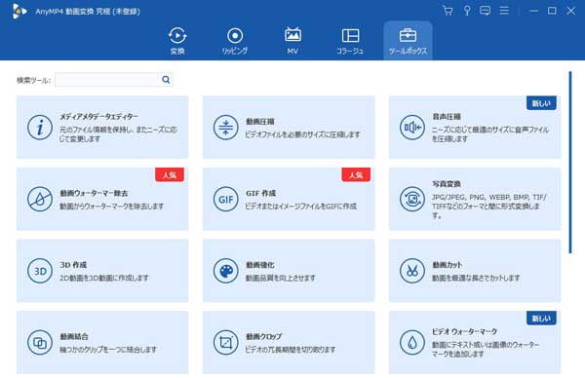Click the media metadata editor info icon
The height and width of the screenshot is (378, 585).
[40, 127]
